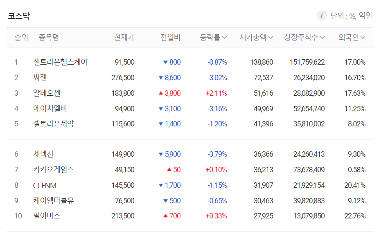Click the 종목명 column header

[49, 38]
